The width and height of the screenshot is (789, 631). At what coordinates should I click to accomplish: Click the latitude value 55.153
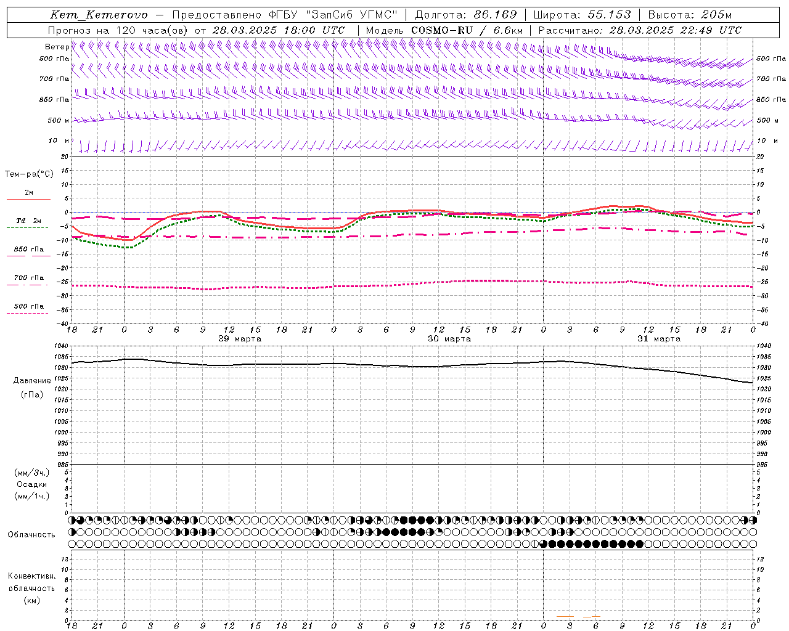tap(608, 15)
